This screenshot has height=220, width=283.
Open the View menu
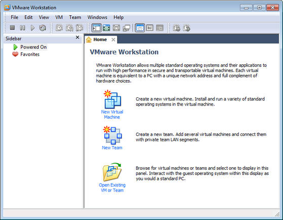pyautogui.click(x=44, y=17)
